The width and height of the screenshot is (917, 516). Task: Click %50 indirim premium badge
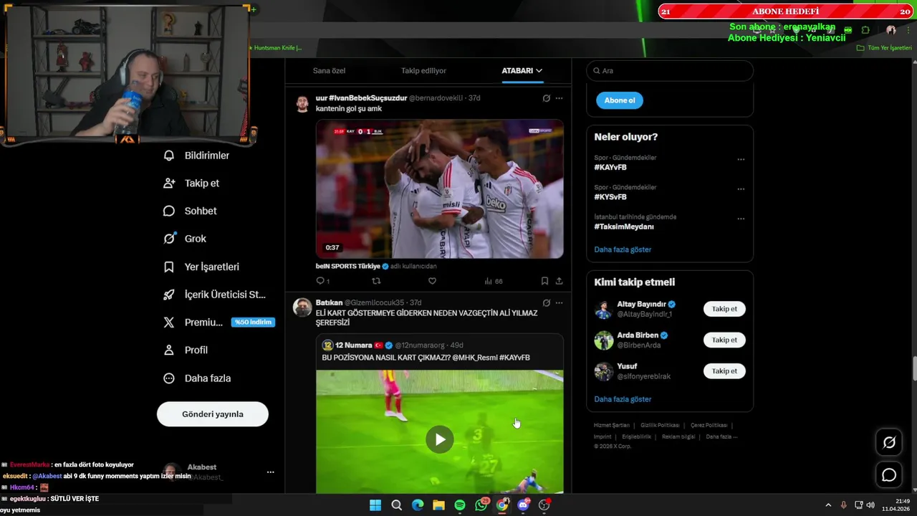(x=253, y=322)
